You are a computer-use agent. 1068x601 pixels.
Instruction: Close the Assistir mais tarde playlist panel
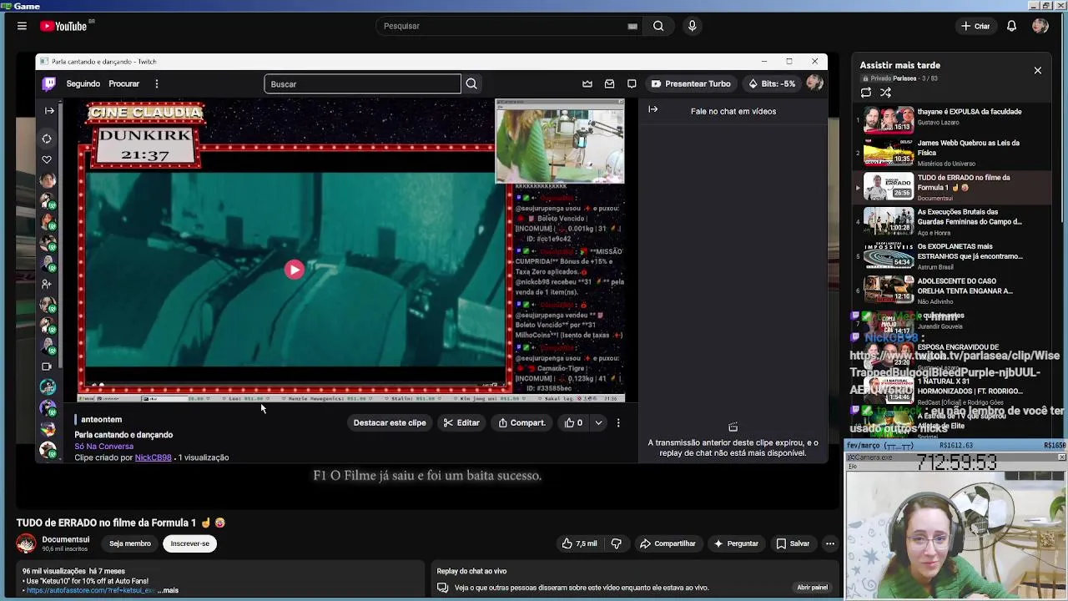(x=1038, y=71)
